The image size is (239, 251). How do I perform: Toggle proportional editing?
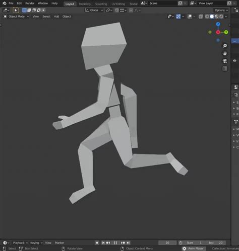coord(131,10)
